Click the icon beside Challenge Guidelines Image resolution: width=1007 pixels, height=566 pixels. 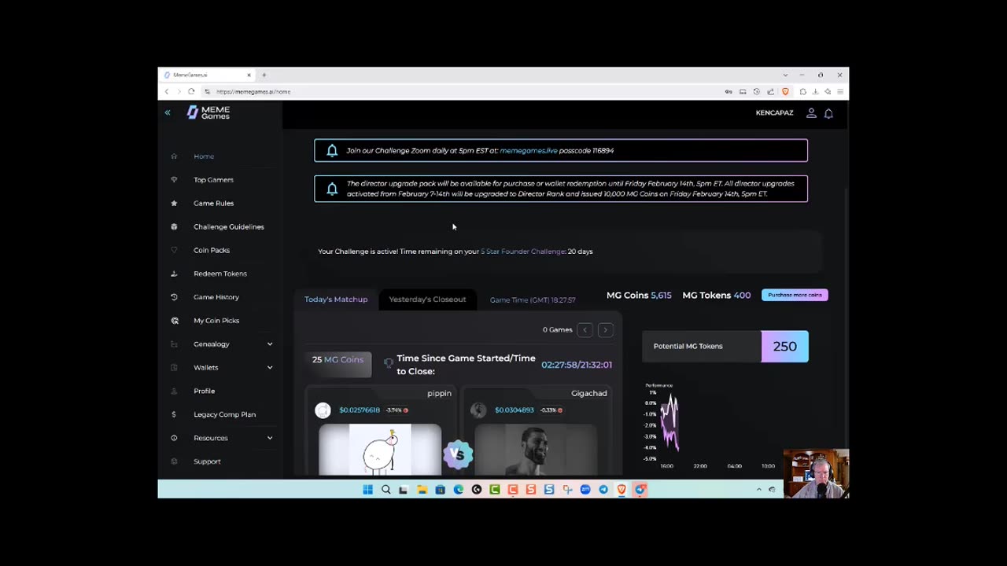(174, 227)
